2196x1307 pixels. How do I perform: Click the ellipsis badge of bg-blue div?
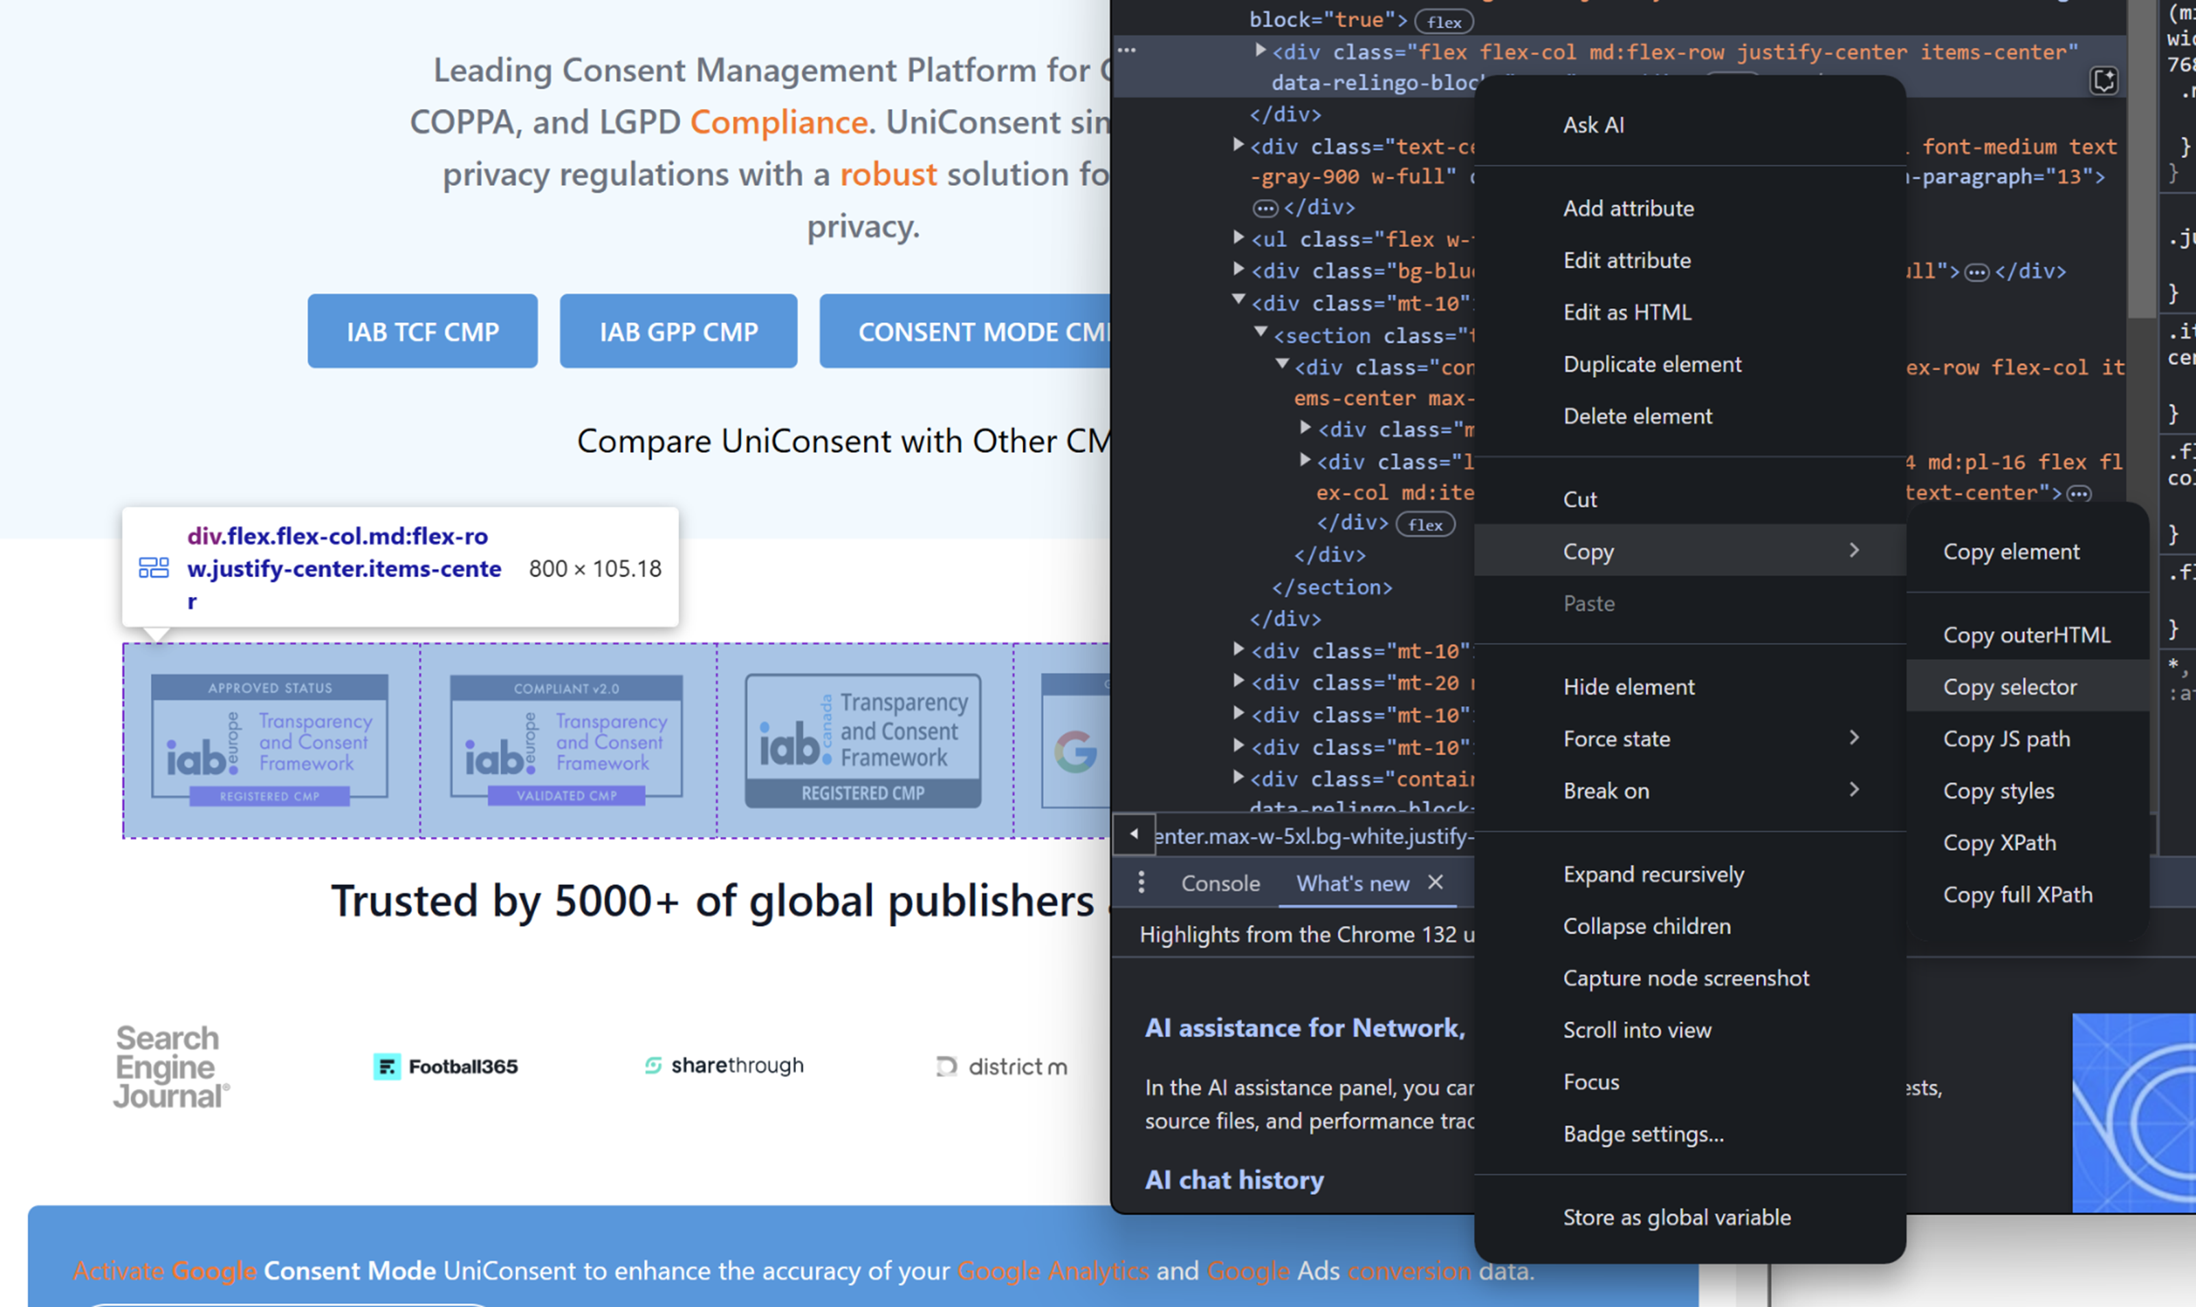pyautogui.click(x=1976, y=272)
